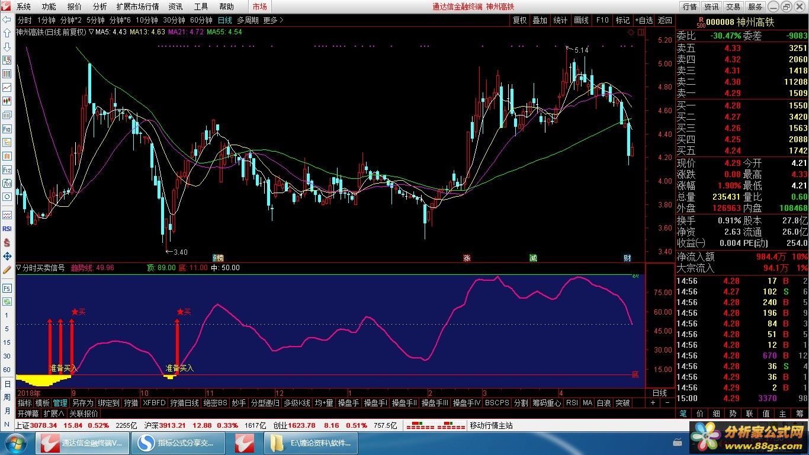This screenshot has height=455, width=809.
Task: Open the 多周期 multi-period option
Action: 248,20
